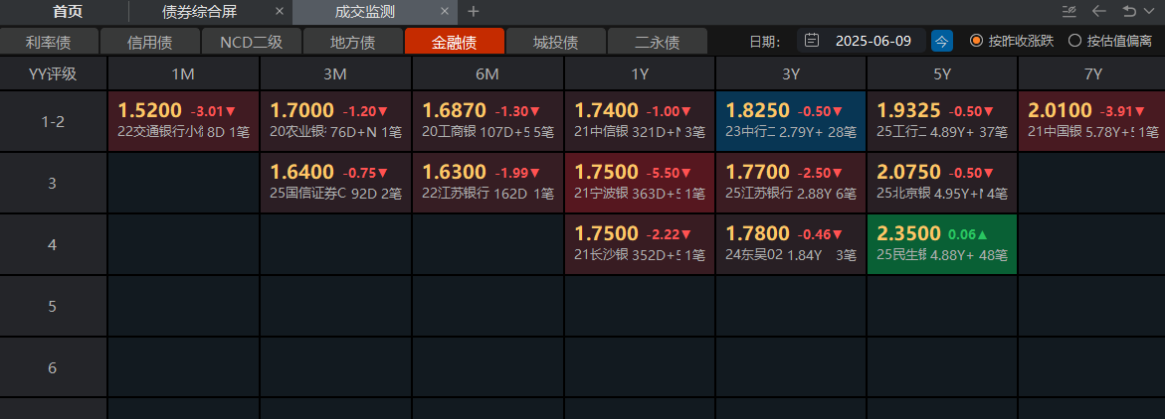Open the 20工商银 cell at 1.6870
This screenshot has width=1165, height=419.
(x=487, y=121)
